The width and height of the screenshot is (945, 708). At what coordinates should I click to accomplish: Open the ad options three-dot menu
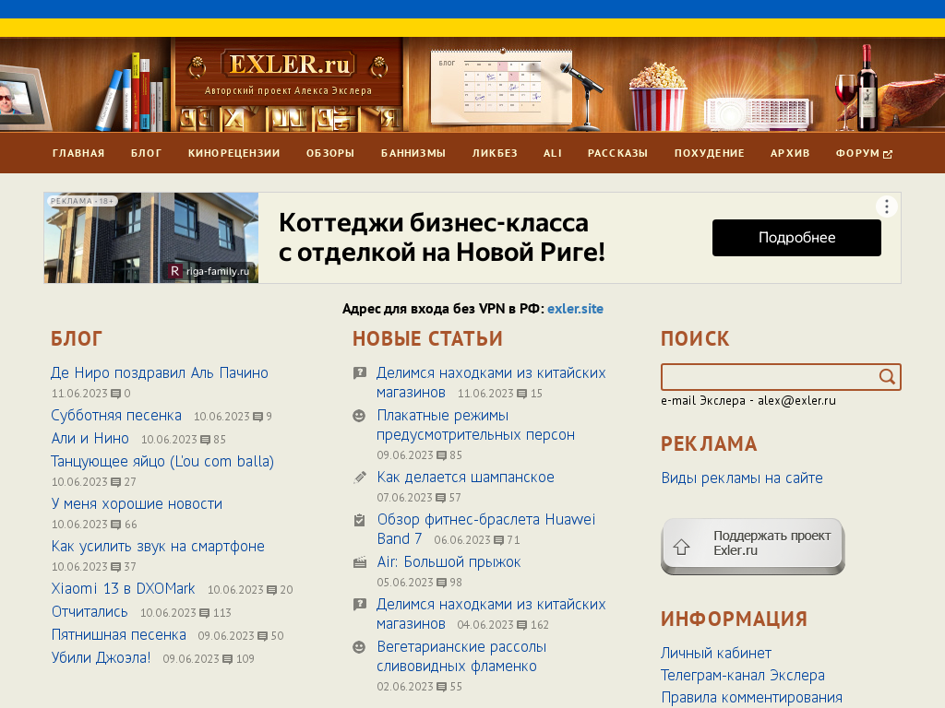pos(887,206)
